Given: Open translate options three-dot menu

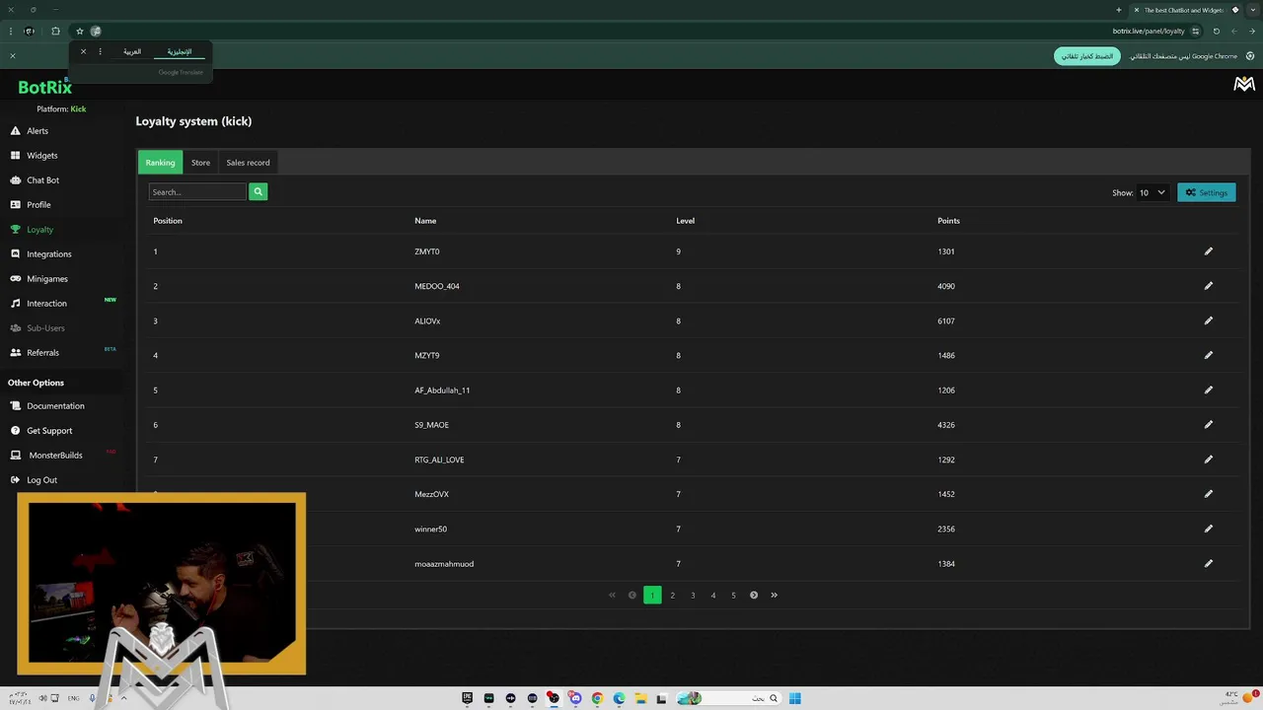Looking at the screenshot, I should [x=100, y=51].
